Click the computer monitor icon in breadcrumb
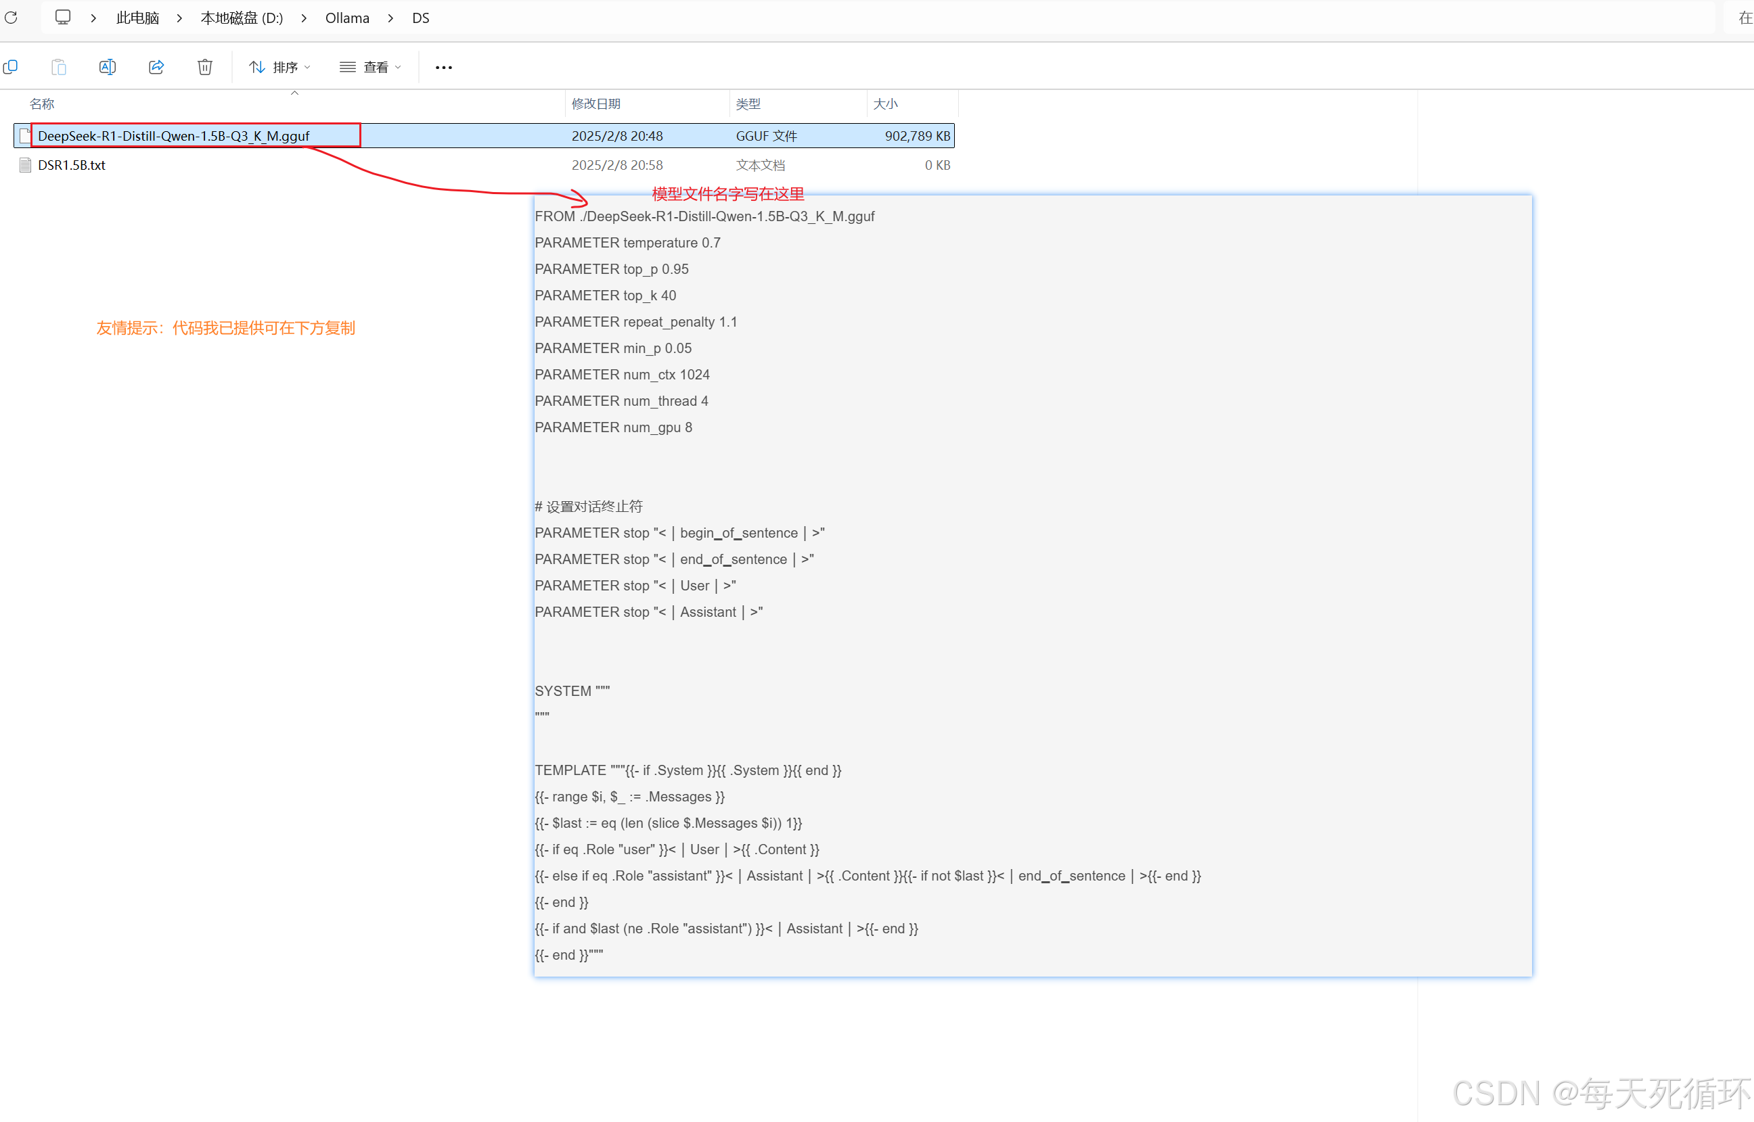1754x1122 pixels. point(64,17)
